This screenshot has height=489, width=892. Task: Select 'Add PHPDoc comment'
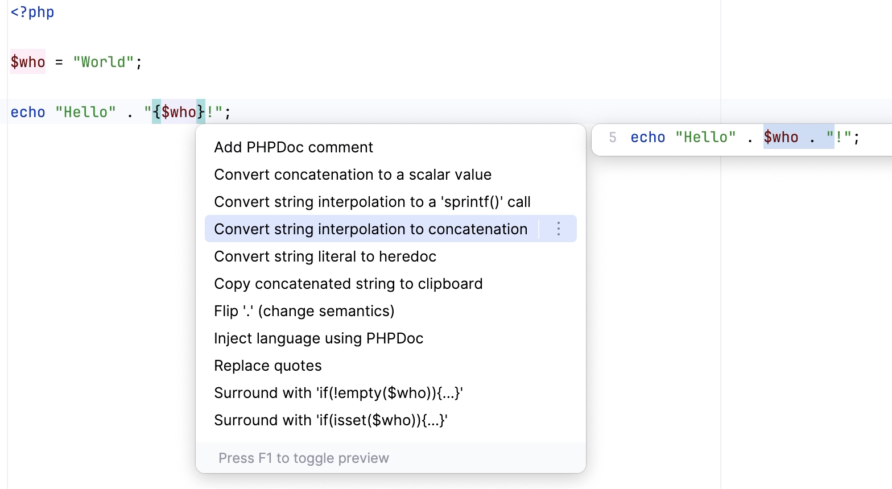point(294,147)
